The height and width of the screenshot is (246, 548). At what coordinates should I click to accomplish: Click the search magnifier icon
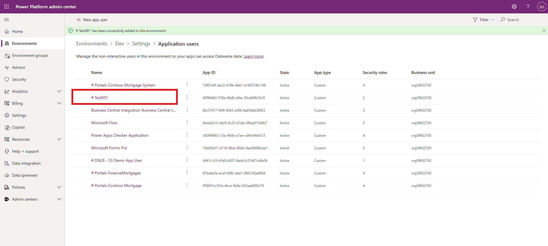coord(503,20)
